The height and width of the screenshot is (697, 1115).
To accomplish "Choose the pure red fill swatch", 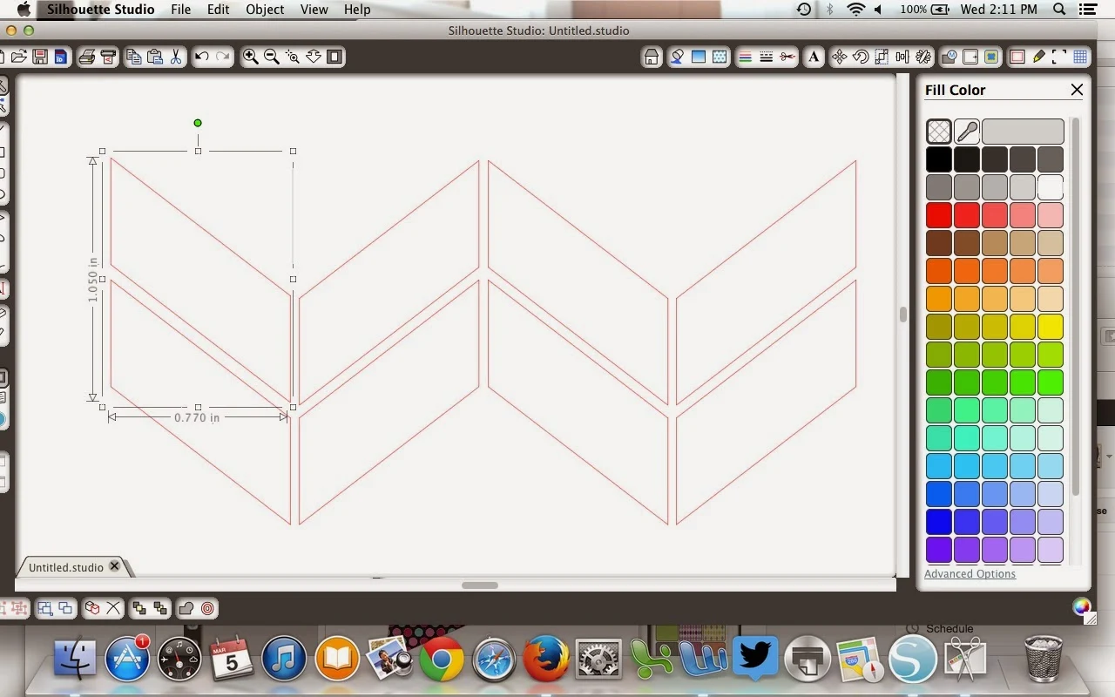I will [939, 215].
